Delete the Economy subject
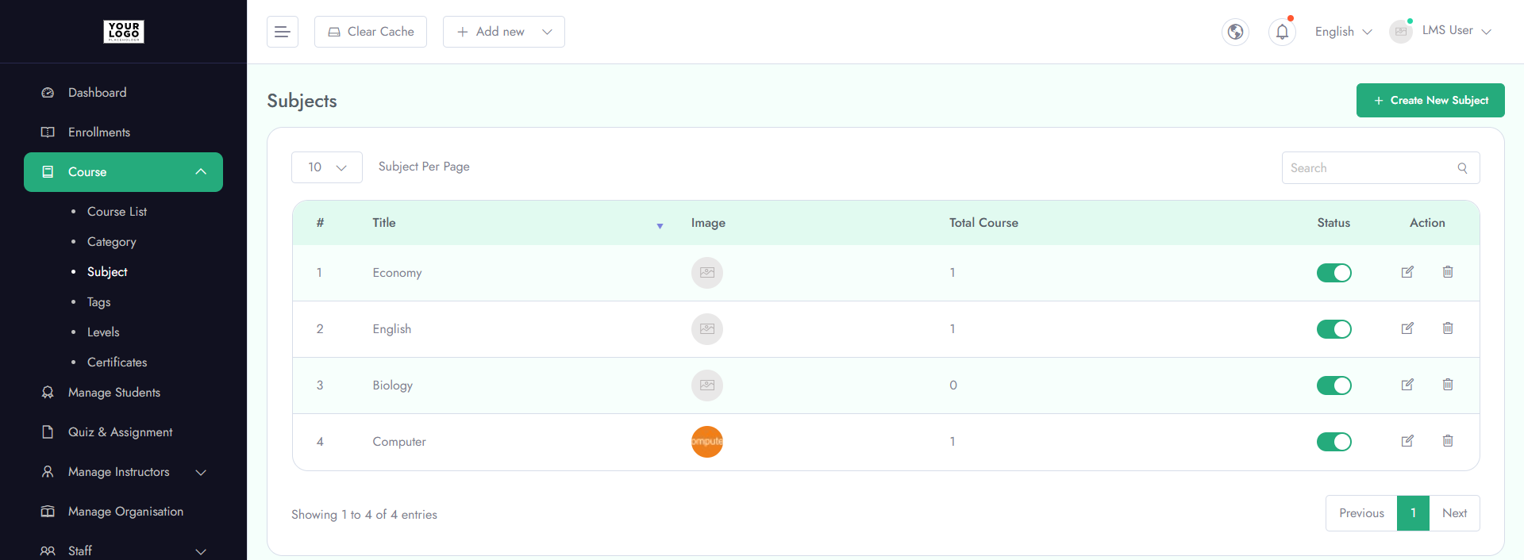 tap(1448, 272)
